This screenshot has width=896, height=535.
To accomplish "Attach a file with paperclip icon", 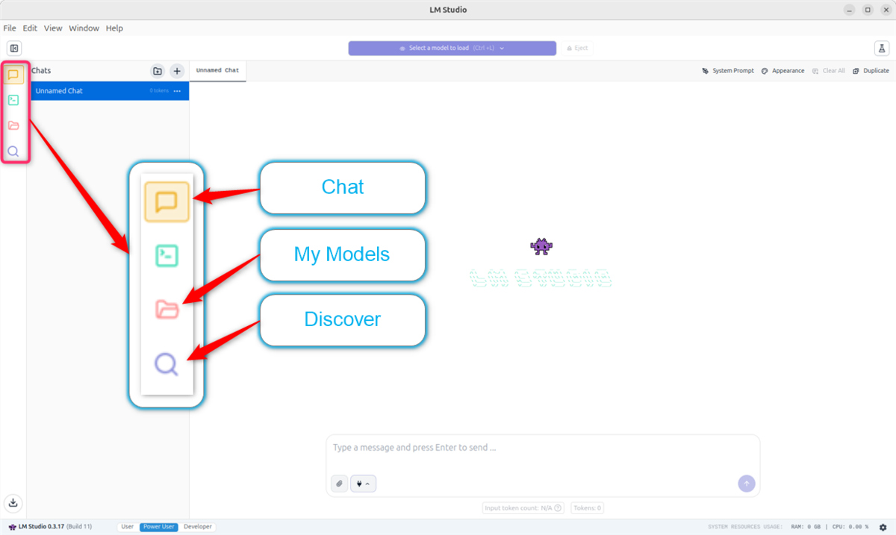I will point(339,484).
